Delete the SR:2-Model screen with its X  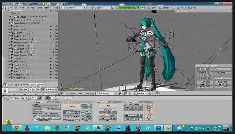(85, 8)
